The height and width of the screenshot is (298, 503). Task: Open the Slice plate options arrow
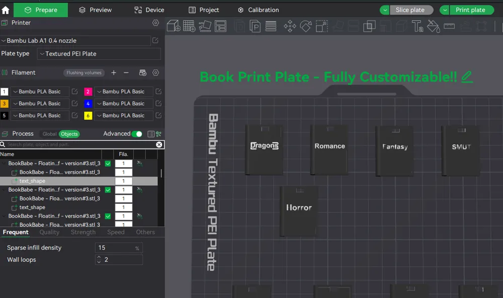point(384,10)
